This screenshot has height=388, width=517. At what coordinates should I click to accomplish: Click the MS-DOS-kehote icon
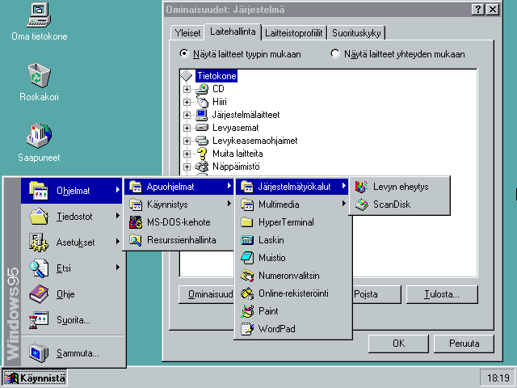pos(136,222)
